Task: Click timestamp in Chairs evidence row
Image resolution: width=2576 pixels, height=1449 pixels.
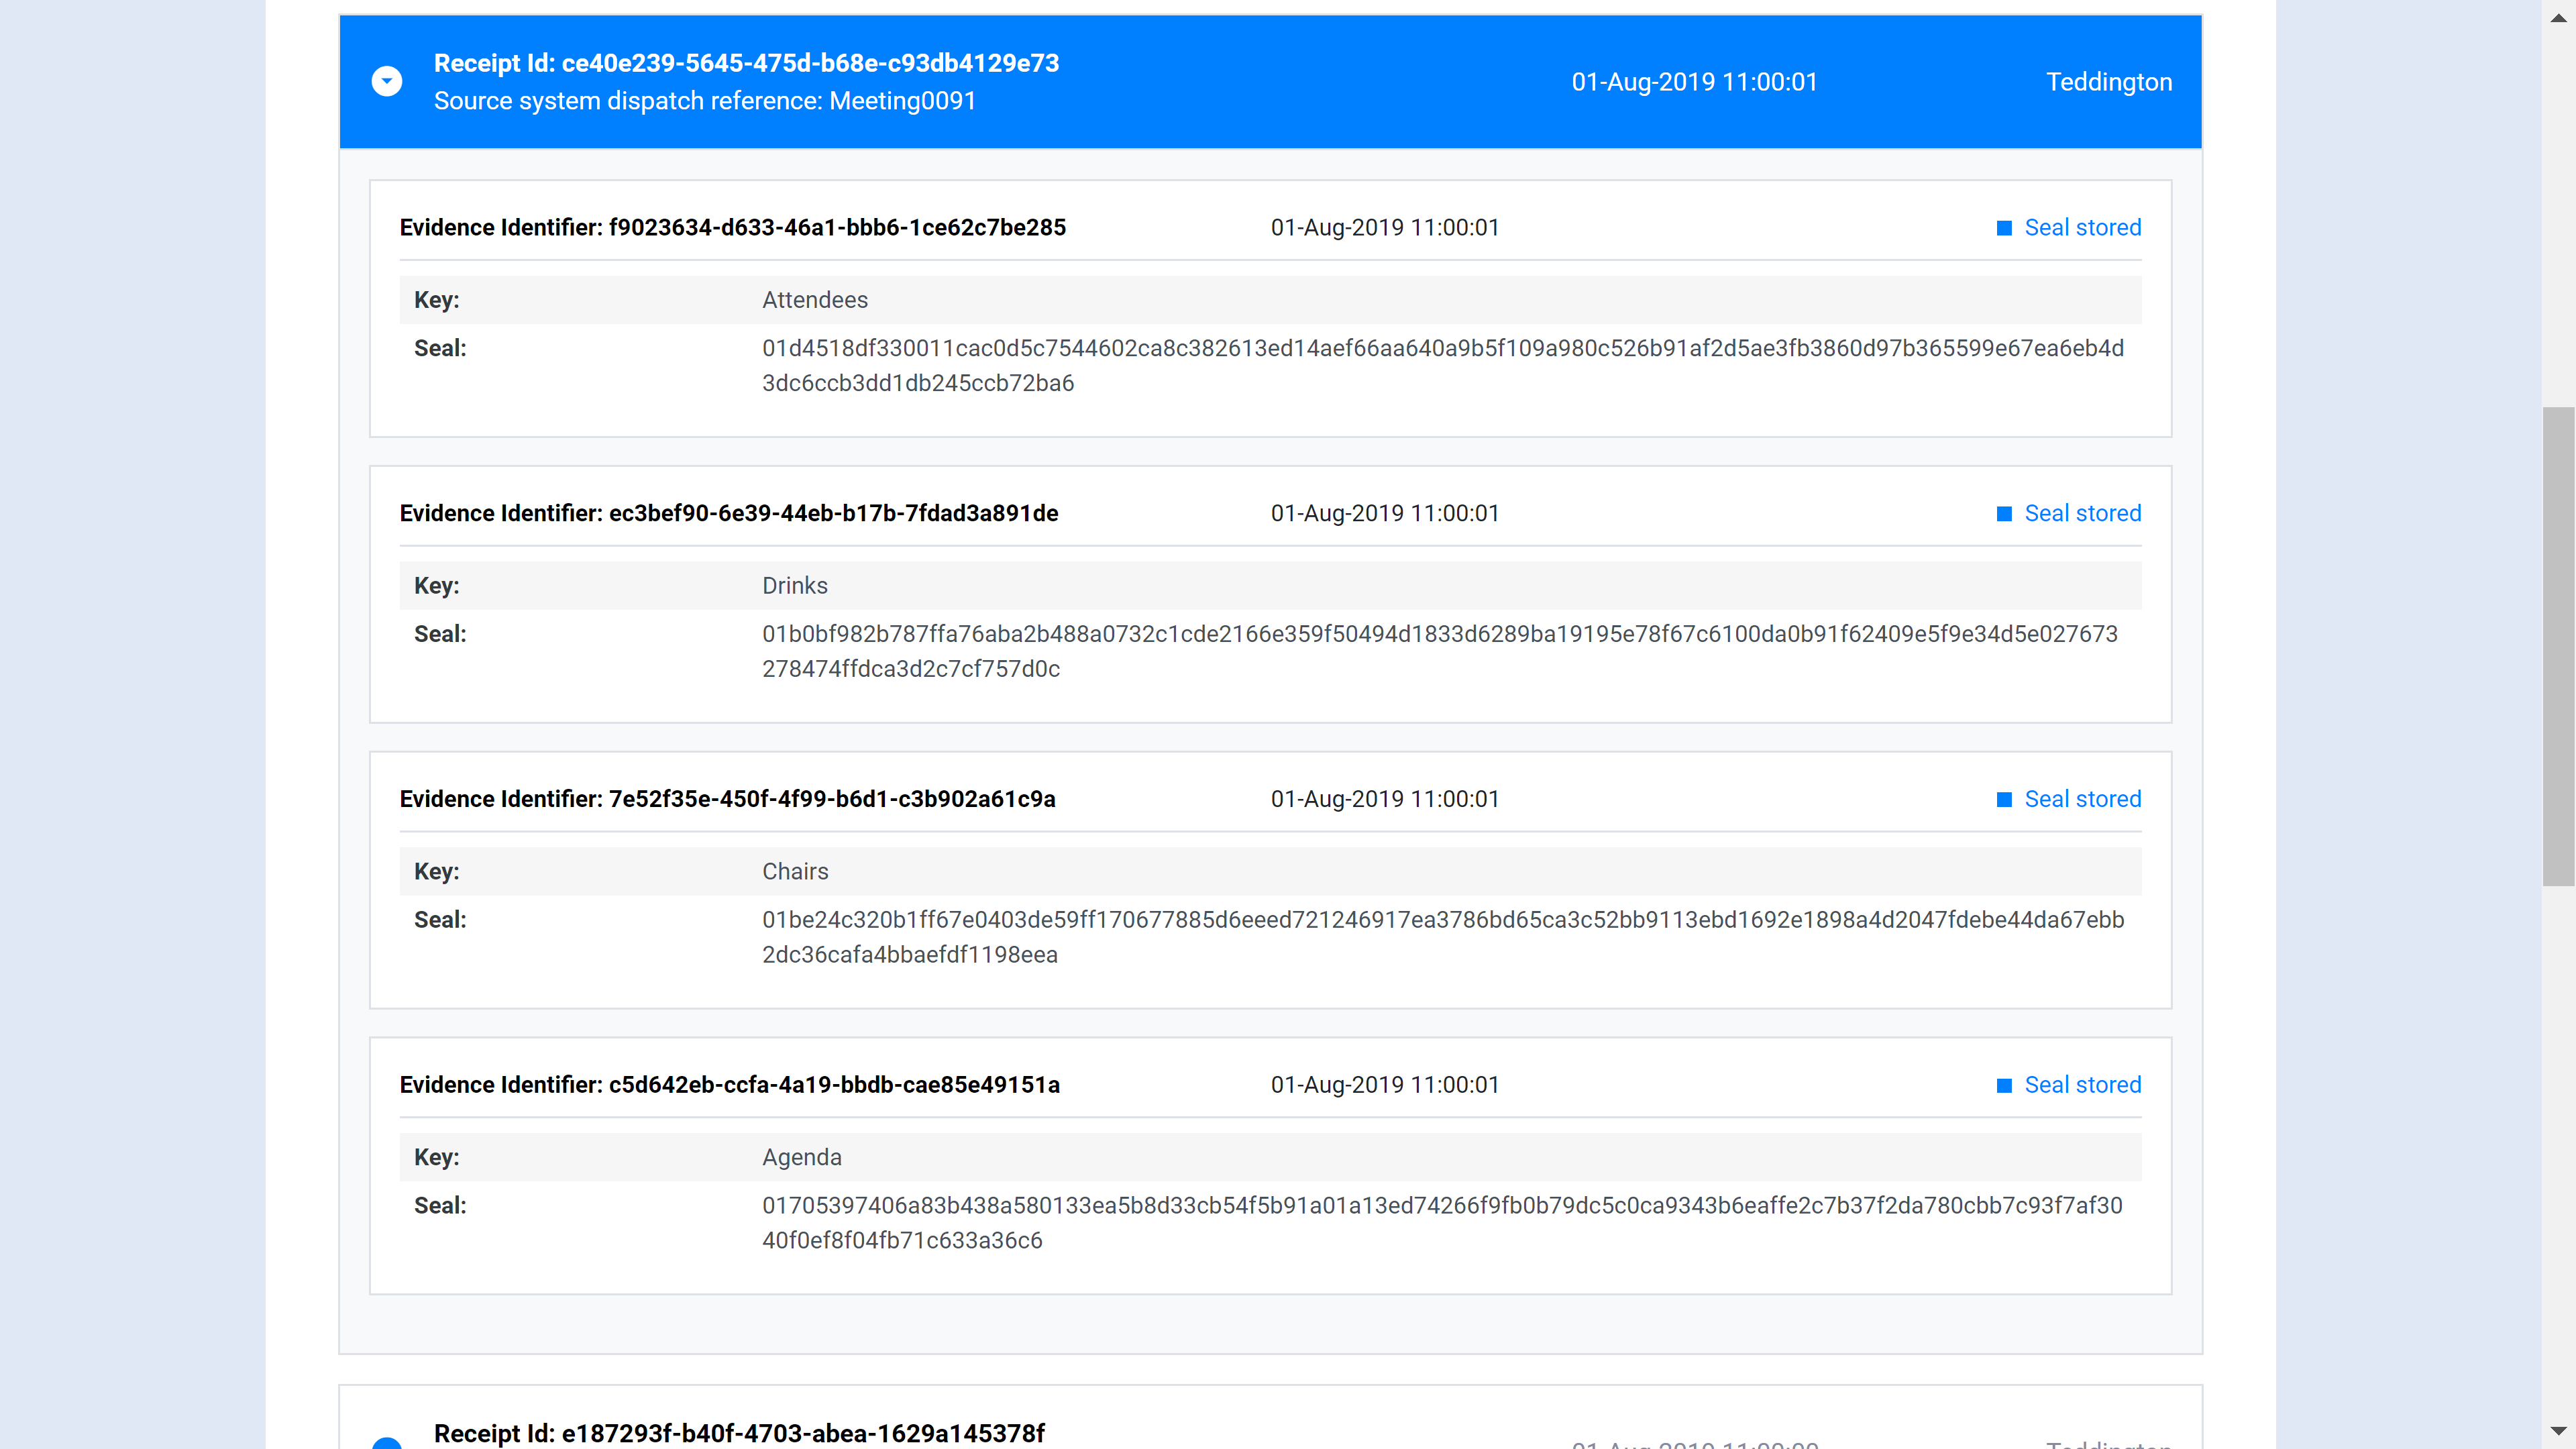Action: point(1384,799)
